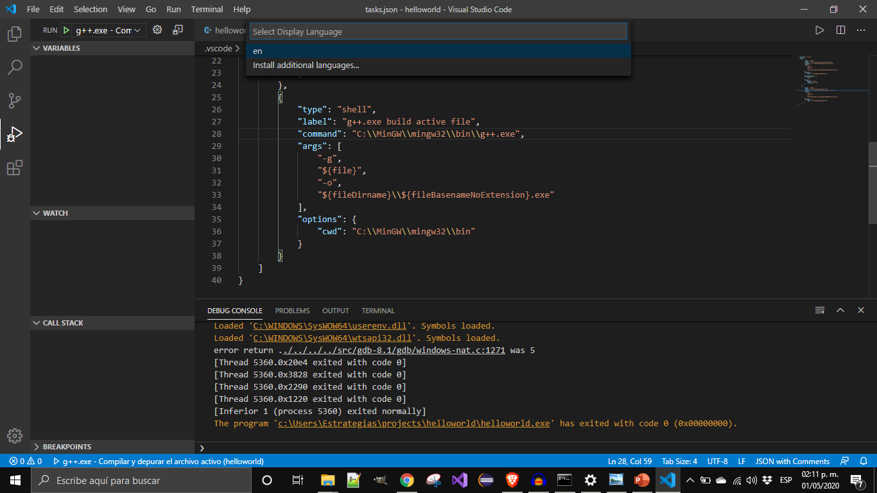Filter Debug Console output with the funnel icon

point(820,310)
